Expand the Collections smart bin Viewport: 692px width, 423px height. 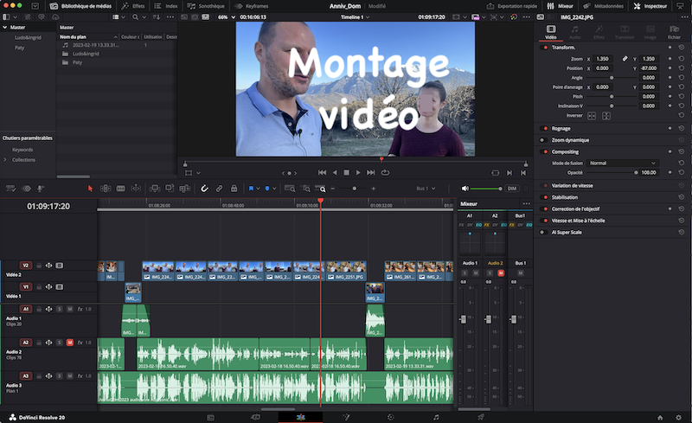click(x=5, y=160)
